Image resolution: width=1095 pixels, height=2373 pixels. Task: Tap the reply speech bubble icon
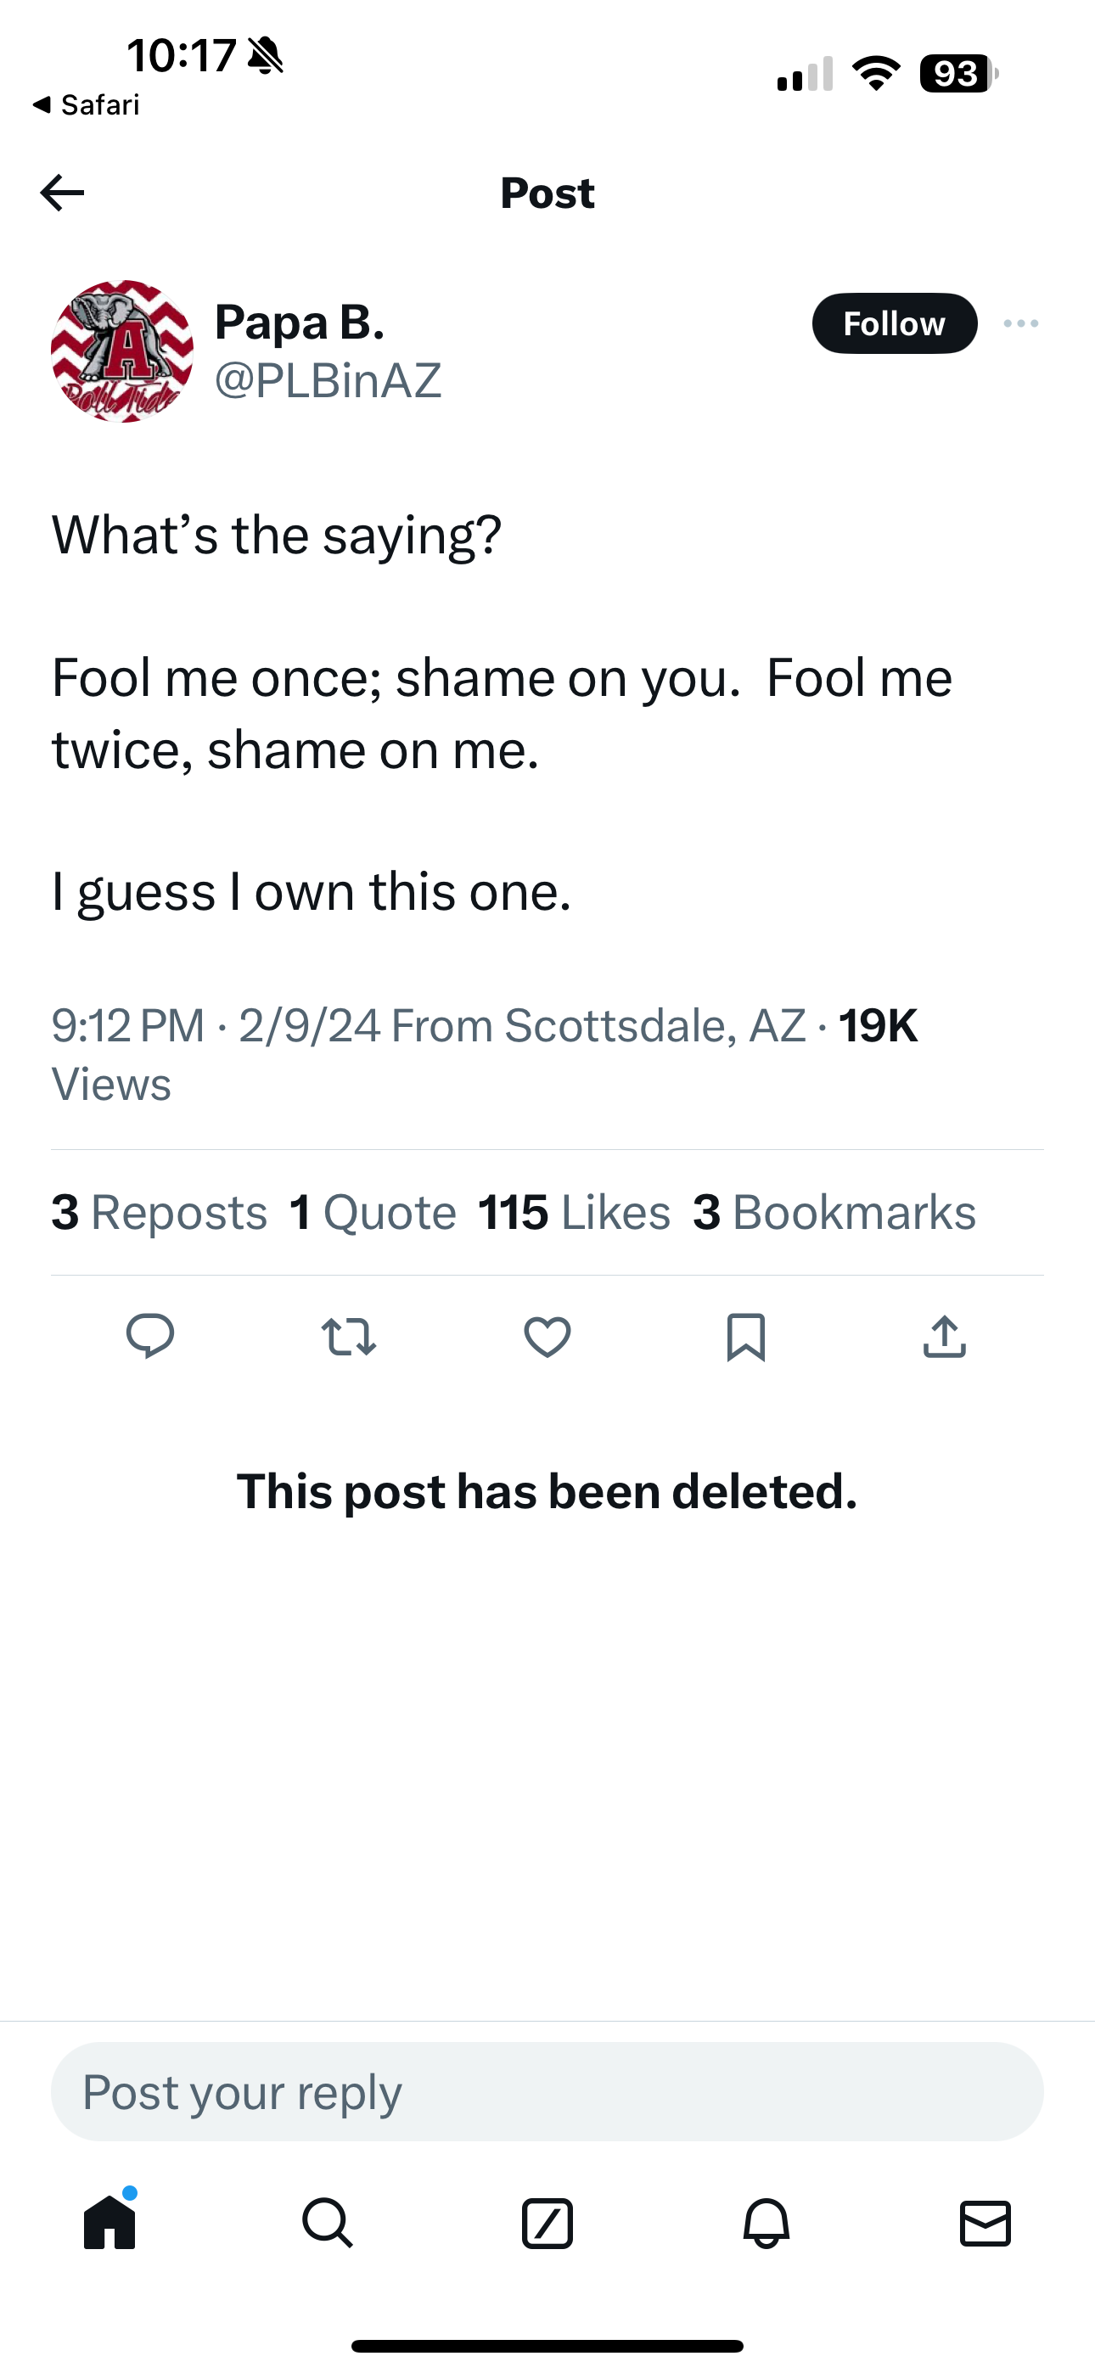[x=150, y=1336]
